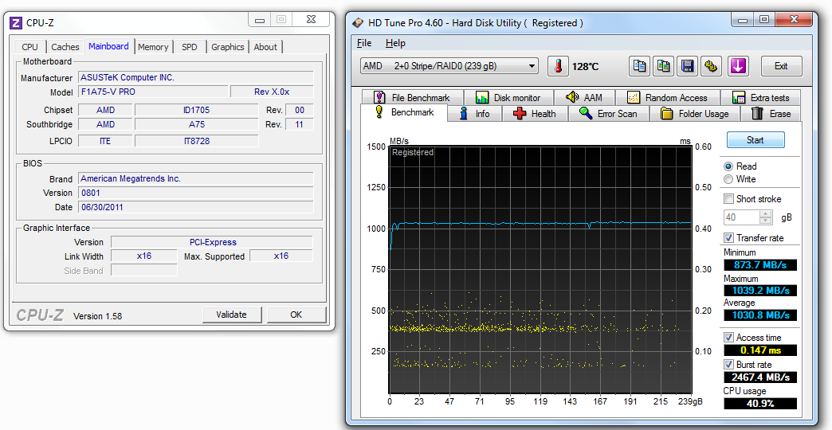The width and height of the screenshot is (832, 430).
Task: Click the American Megatrends Inc. BIOS brand
Action: click(x=196, y=178)
